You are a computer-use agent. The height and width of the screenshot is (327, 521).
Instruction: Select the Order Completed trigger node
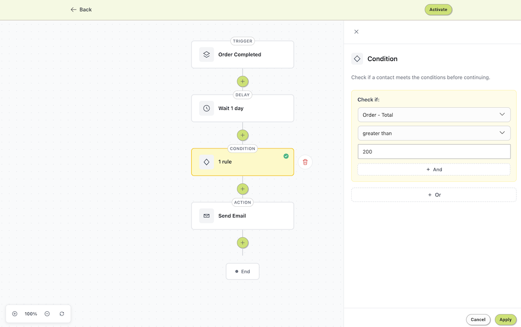[243, 55]
